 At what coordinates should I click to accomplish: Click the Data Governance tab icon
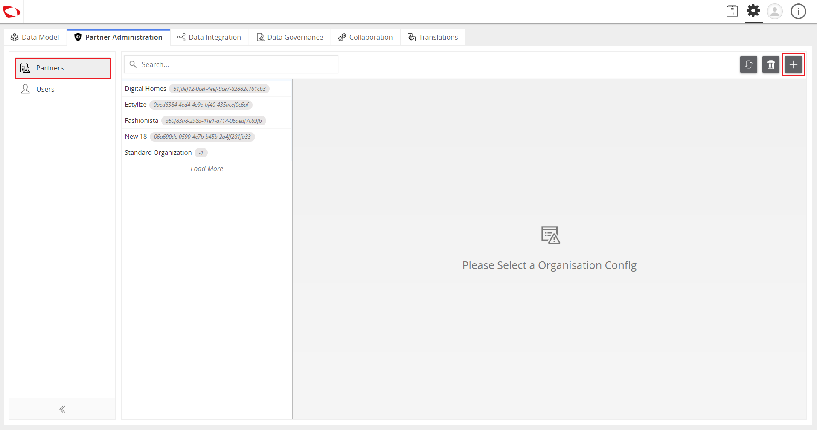260,38
